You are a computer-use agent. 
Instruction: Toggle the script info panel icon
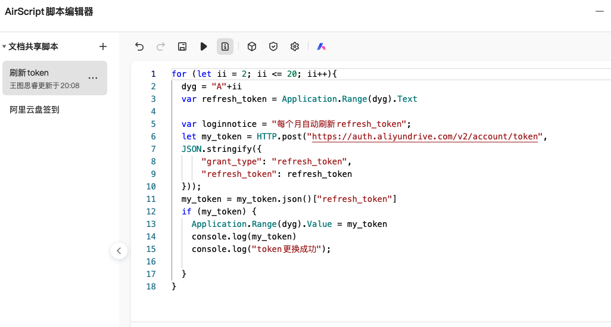click(225, 46)
